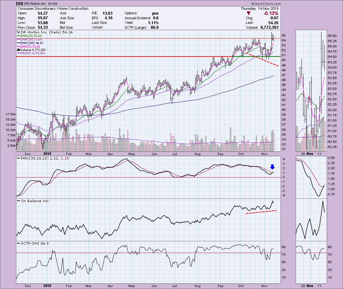Click the bar-chart icon beside the DR Horton legend

point(18,32)
